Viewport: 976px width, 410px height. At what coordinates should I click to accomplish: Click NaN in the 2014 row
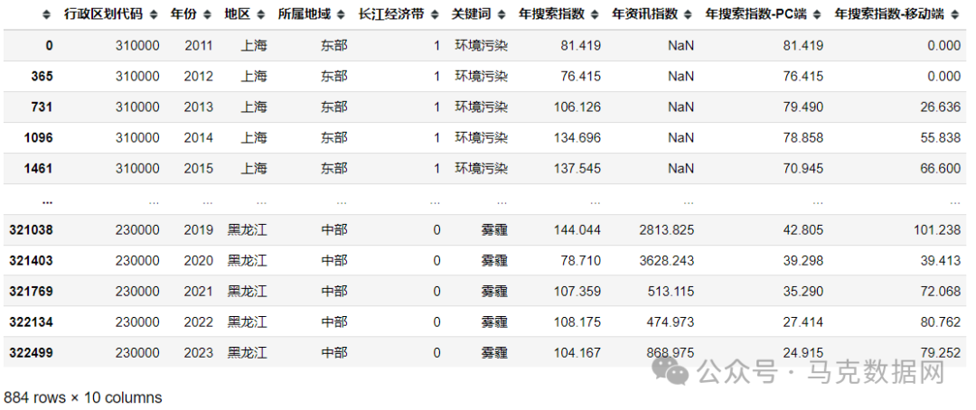[681, 137]
